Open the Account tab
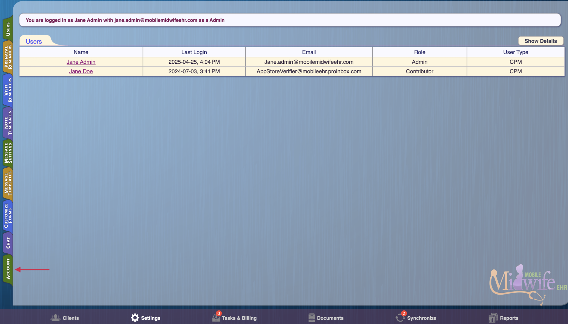This screenshot has width=568, height=324. click(8, 270)
